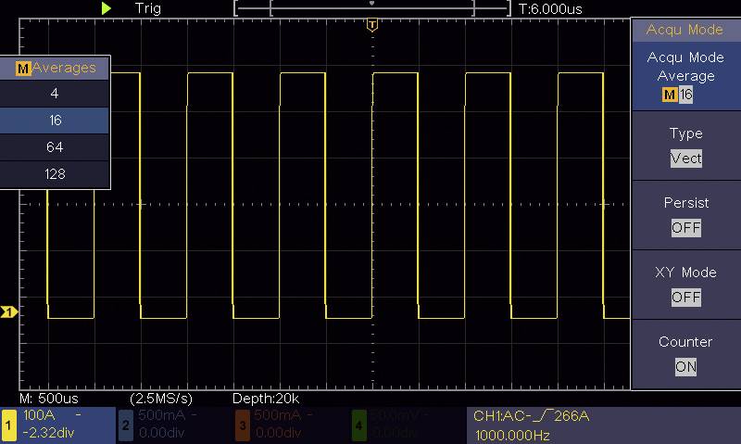Click the Acqu Mode menu title
This screenshot has width=741, height=444.
click(x=685, y=30)
